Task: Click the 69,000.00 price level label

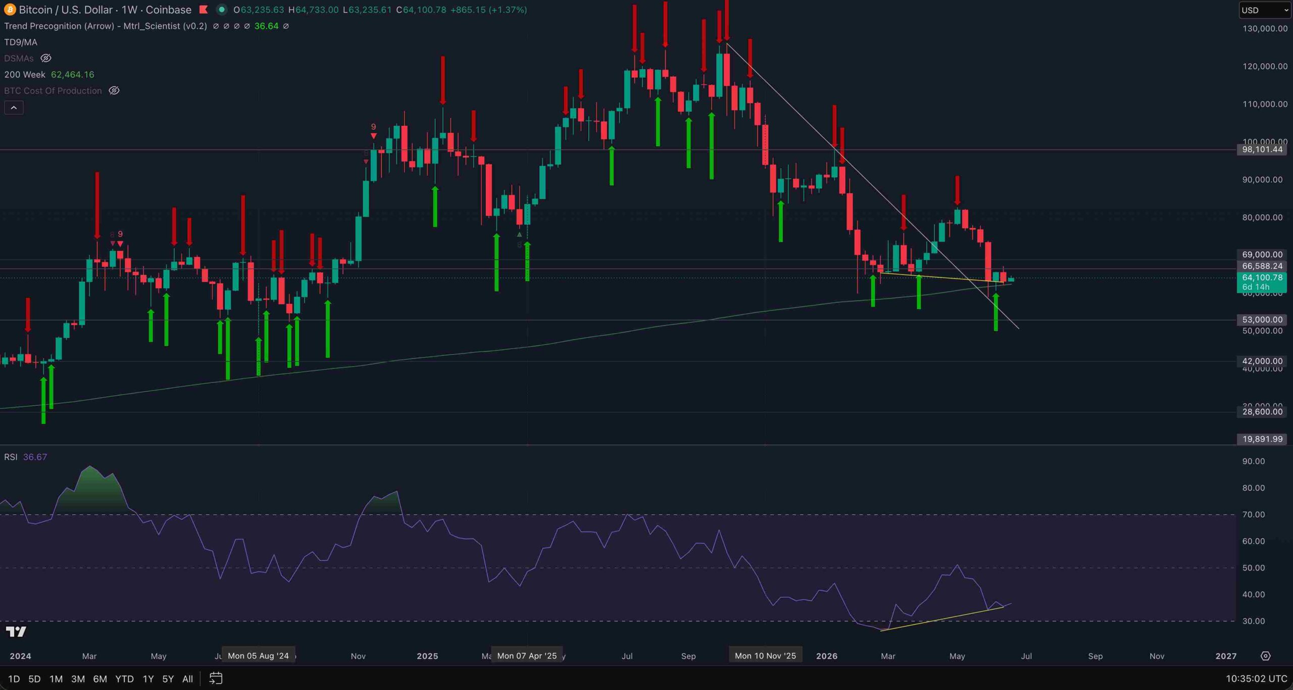Action: point(1262,254)
